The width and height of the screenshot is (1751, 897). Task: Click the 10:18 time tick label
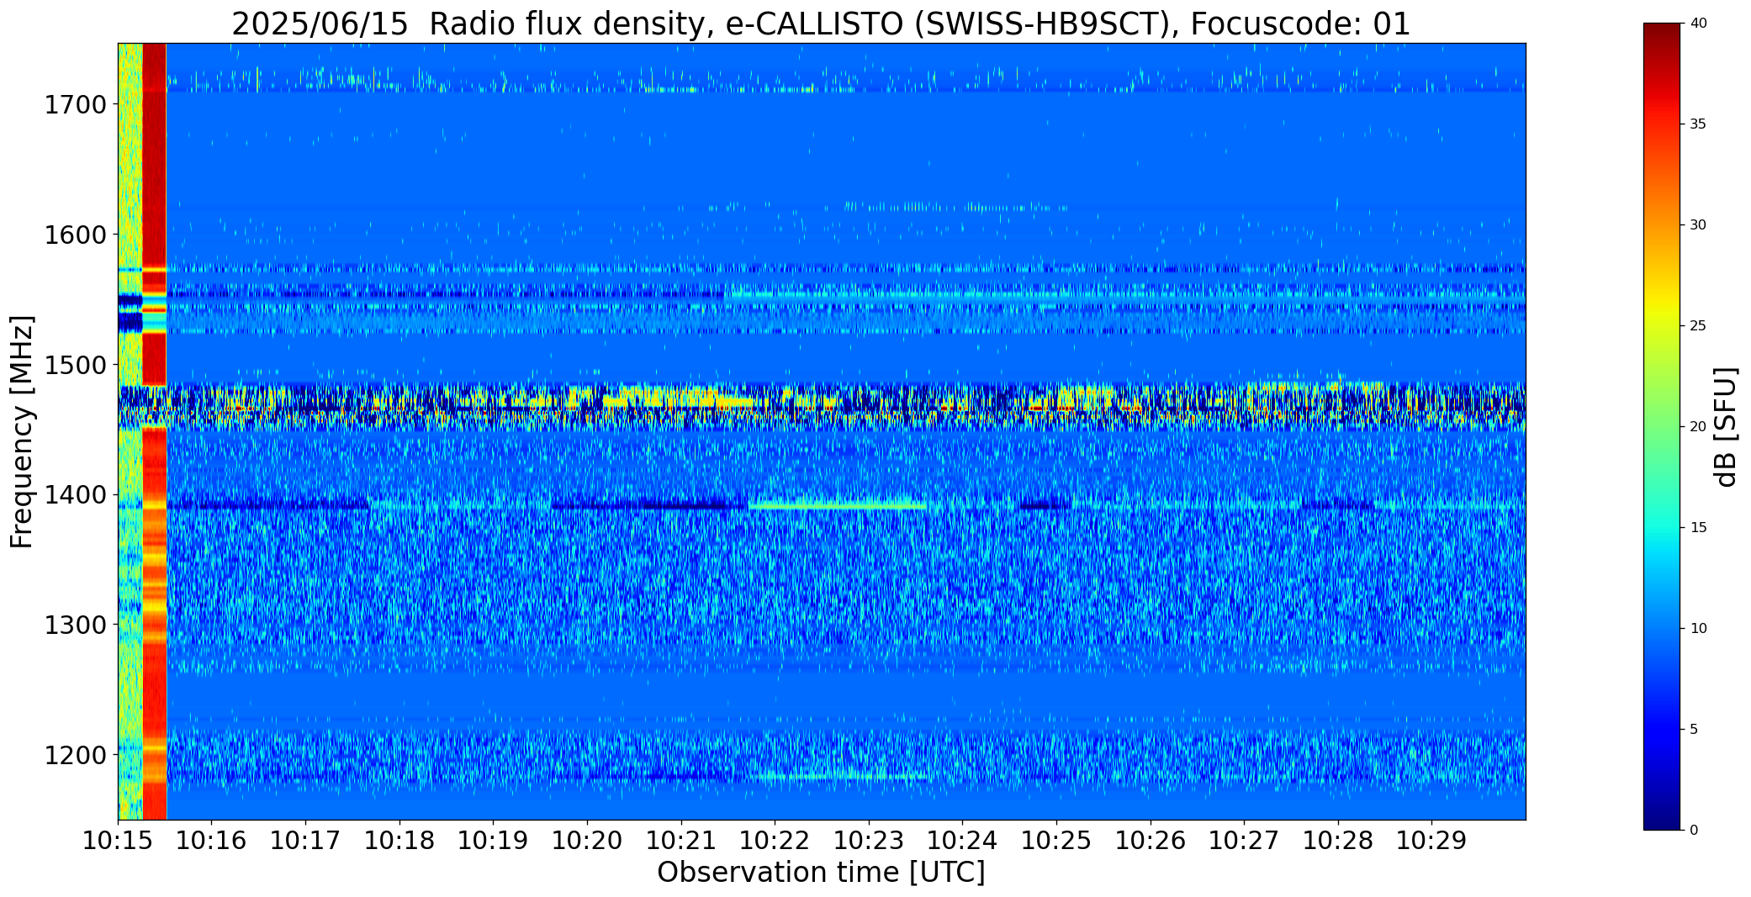point(399,841)
